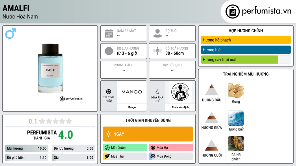
Task: Click the Hương cay tươi mát green bar
Action: click(239, 60)
